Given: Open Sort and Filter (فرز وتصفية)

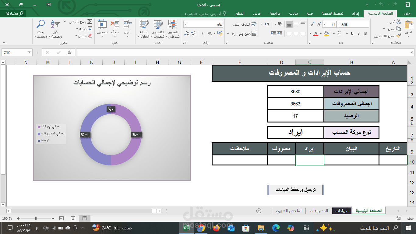Looking at the screenshot, I should pyautogui.click(x=55, y=29).
